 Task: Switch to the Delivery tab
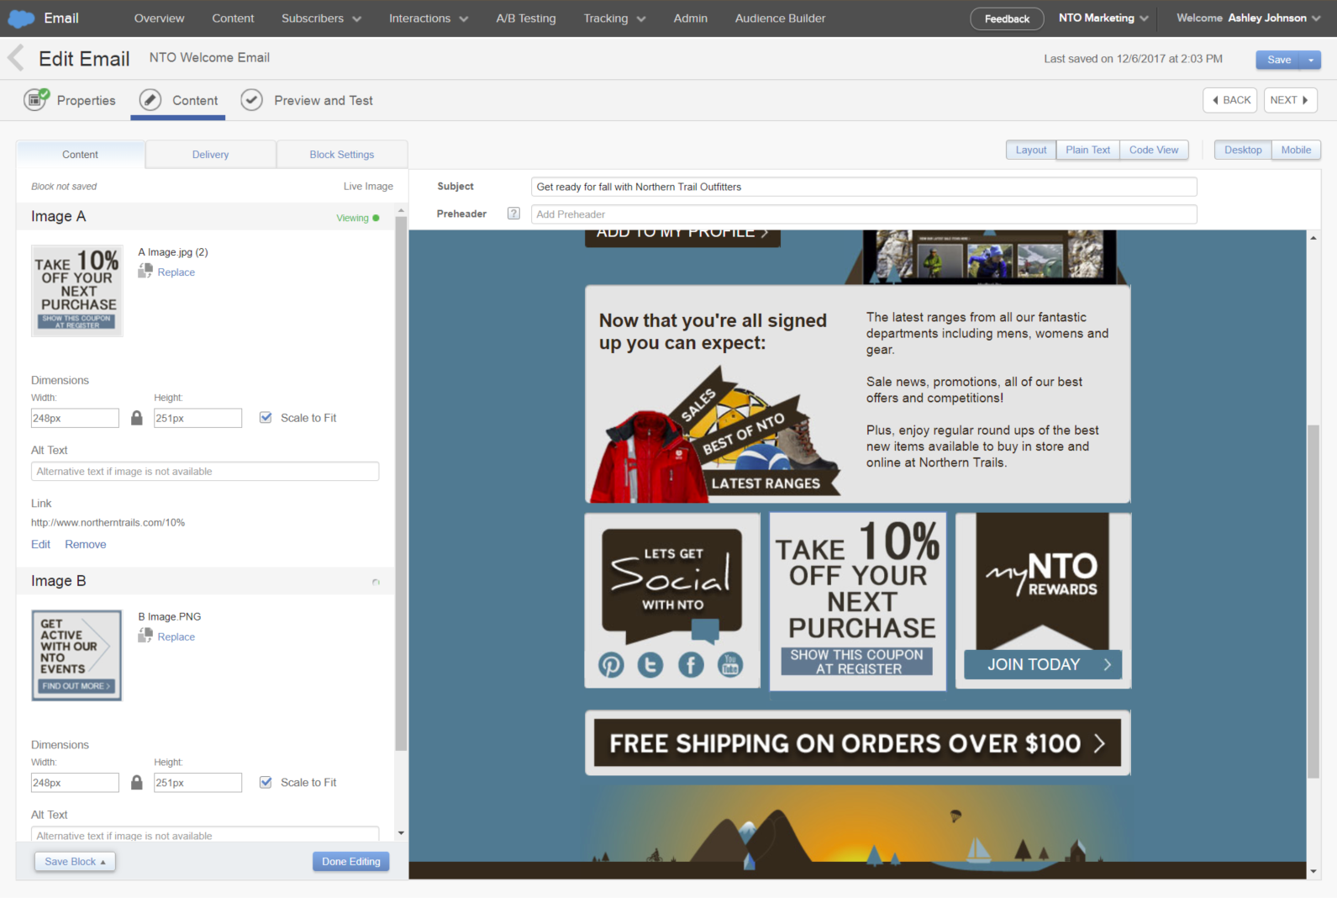211,155
